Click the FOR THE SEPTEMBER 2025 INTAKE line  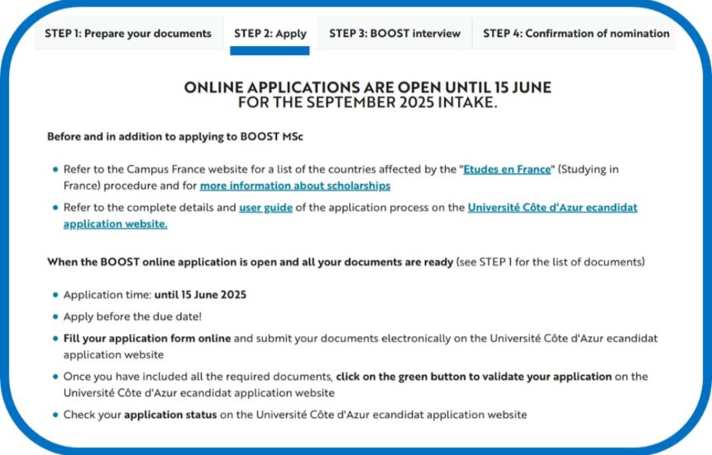click(x=368, y=102)
